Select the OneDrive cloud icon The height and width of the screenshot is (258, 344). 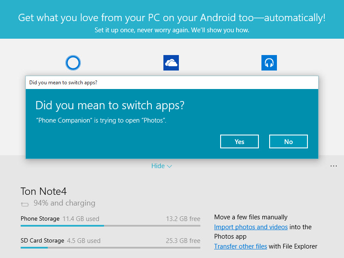point(171,63)
